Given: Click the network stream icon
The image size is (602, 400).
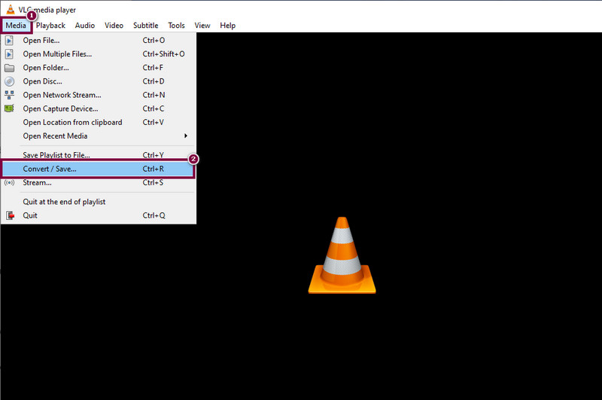Looking at the screenshot, I should (x=9, y=95).
